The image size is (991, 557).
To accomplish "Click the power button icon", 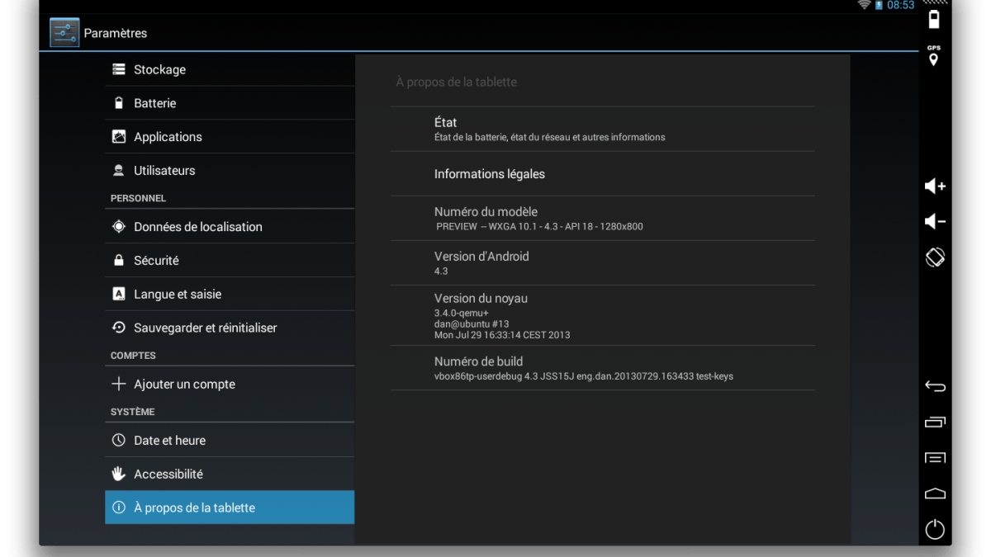I will pos(935,529).
